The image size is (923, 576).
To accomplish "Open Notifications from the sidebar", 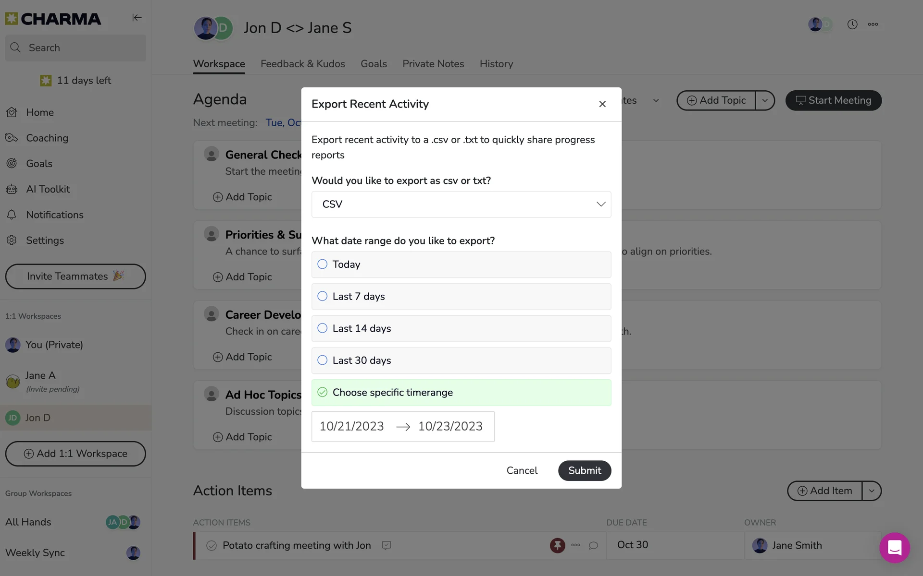I will point(54,215).
